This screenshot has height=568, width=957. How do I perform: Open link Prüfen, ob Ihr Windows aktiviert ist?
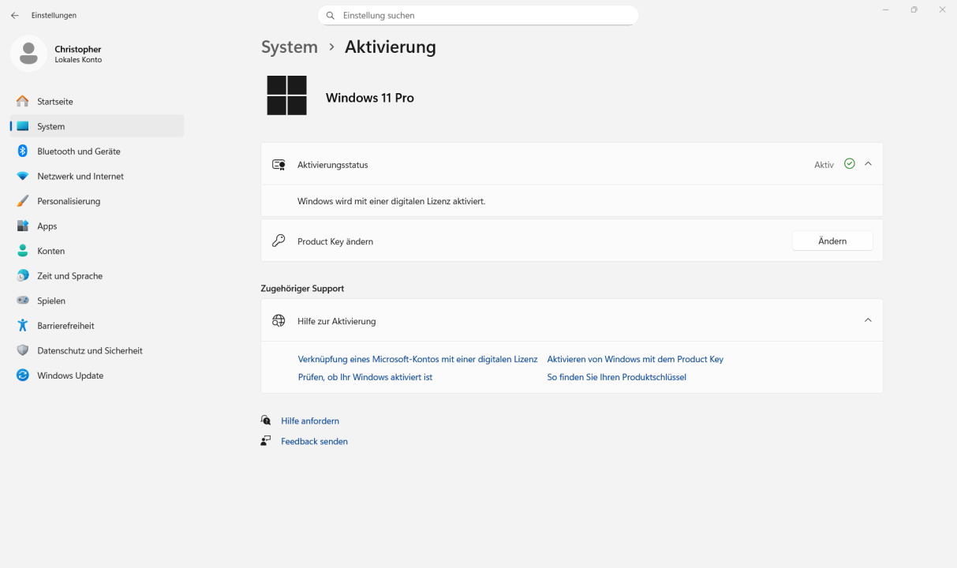pos(364,377)
